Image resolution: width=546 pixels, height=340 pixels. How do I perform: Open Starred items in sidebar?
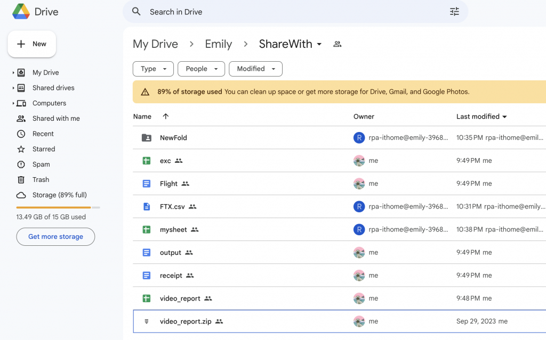coord(43,149)
